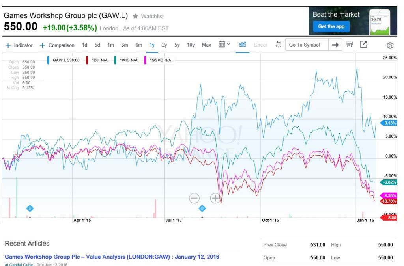Click the plus icon beside Comparison
The image size is (404, 266).
(x=43, y=45)
